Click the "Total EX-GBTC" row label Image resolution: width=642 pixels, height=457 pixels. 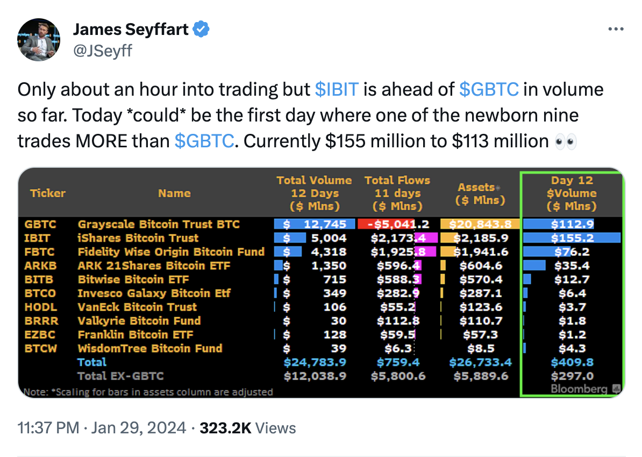[120, 376]
